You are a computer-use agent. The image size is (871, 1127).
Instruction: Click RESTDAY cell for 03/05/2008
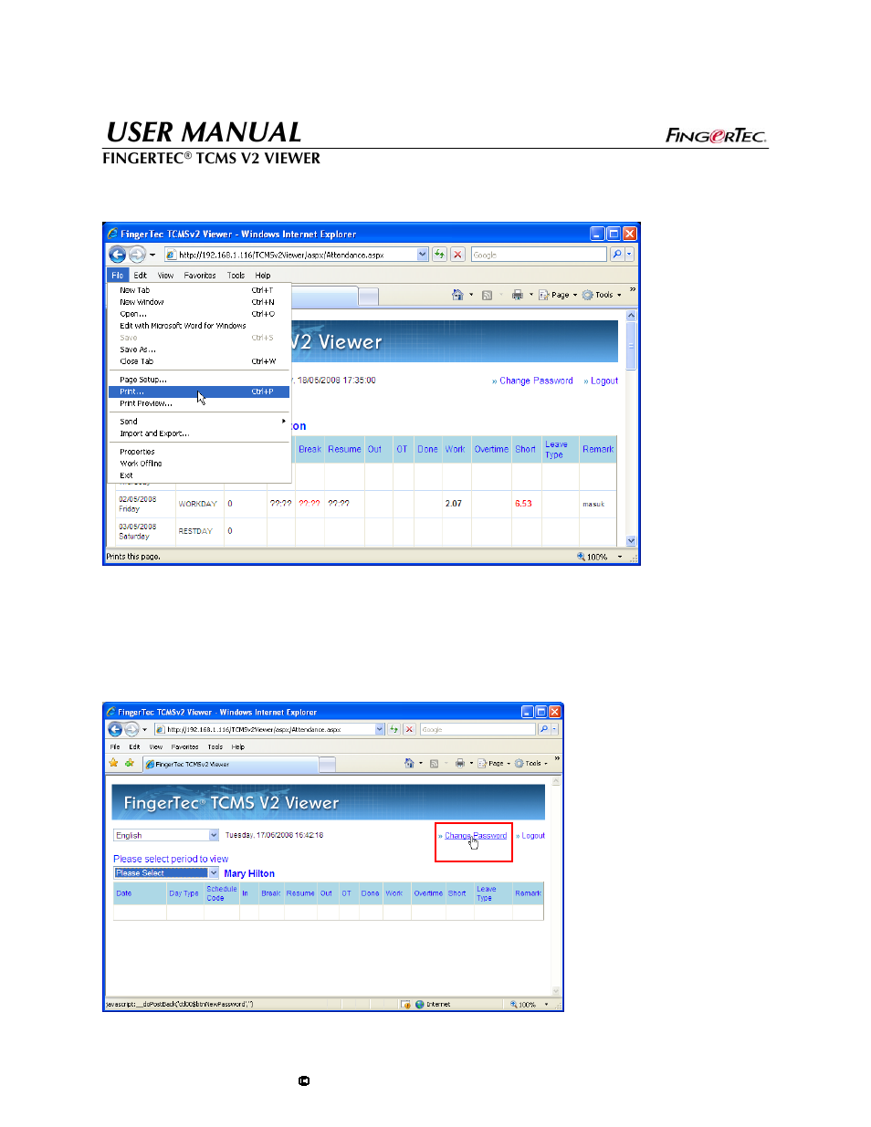coord(196,531)
